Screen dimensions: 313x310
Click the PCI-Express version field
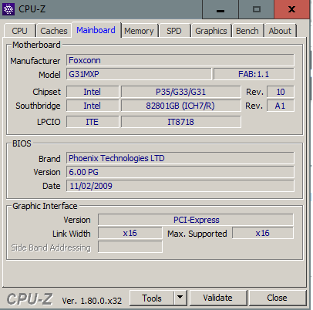196,220
